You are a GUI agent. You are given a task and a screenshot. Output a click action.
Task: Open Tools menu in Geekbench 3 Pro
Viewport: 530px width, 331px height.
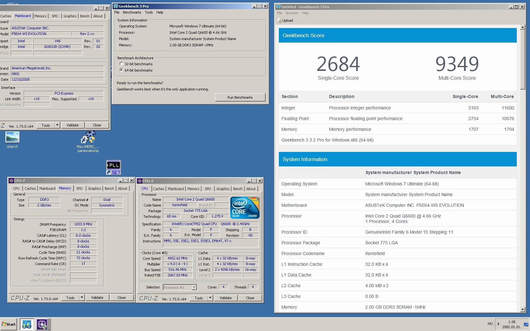(x=149, y=13)
